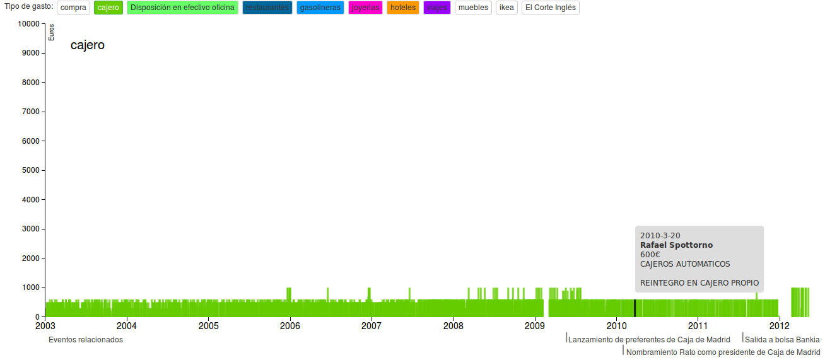Image resolution: width=825 pixels, height=360 pixels.
Task: Activate the purple 'viajes' filter
Action: [x=437, y=8]
